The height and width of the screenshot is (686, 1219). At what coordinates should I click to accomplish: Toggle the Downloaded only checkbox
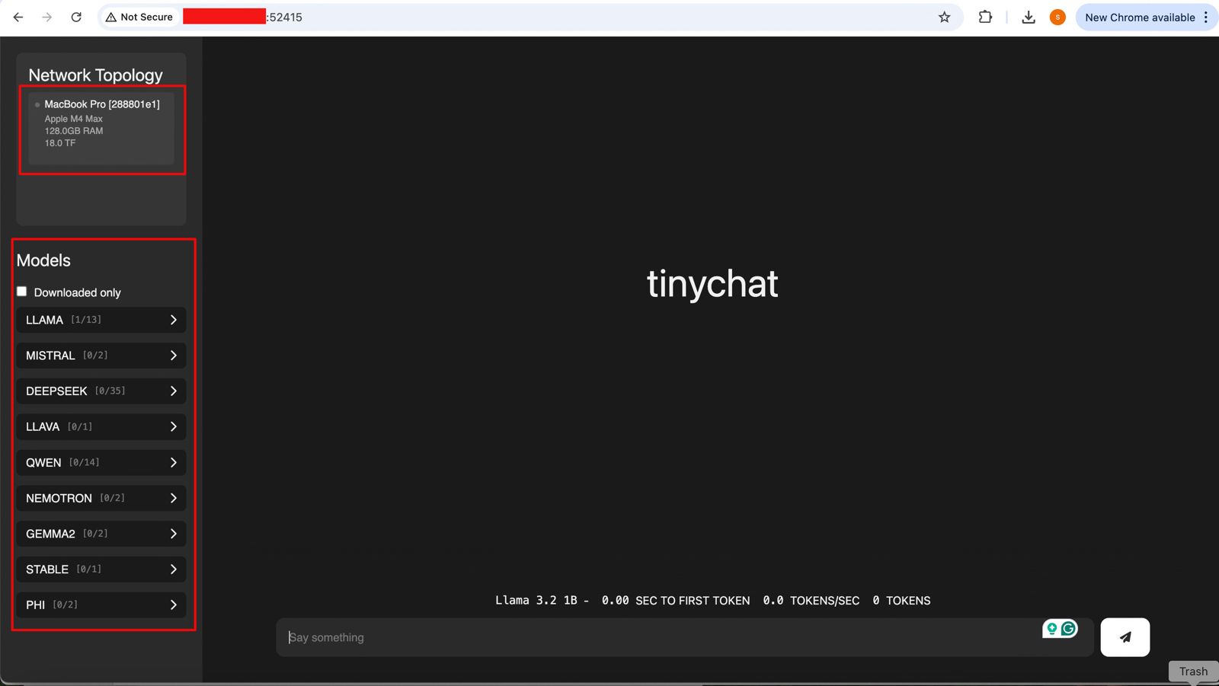(22, 292)
